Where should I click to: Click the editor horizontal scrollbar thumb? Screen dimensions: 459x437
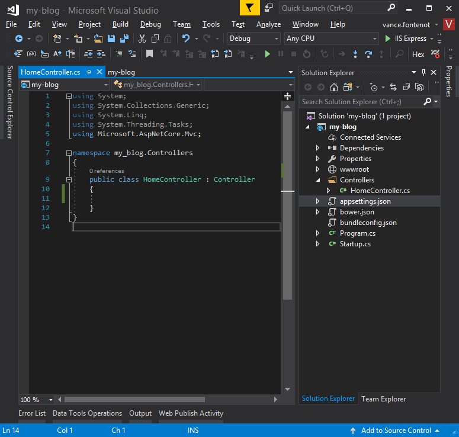pos(134,400)
